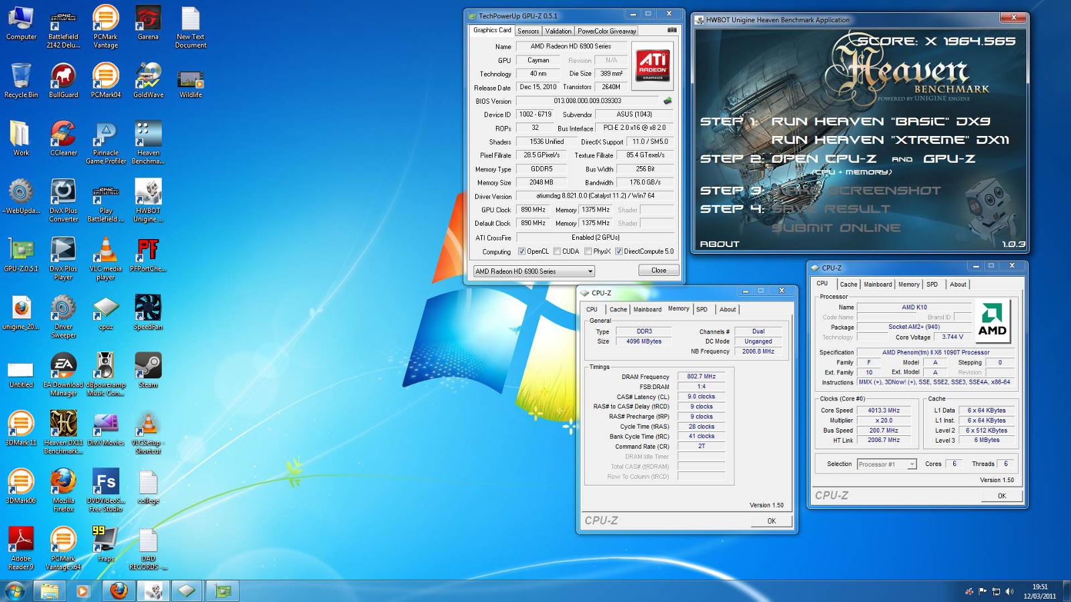The height and width of the screenshot is (602, 1071).
Task: Select the About tab in Memory CPU-Z window
Action: pos(728,309)
